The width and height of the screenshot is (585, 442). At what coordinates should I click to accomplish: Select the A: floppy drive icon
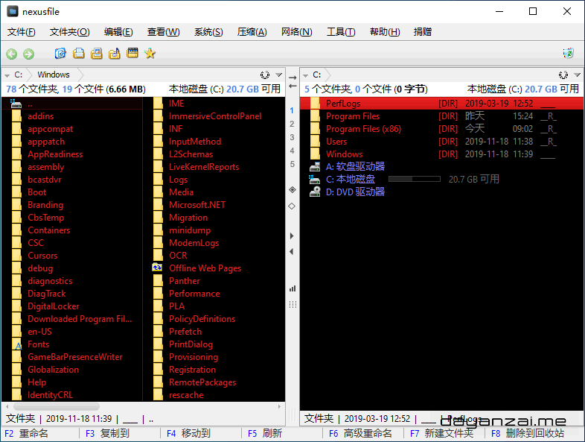[315, 167]
